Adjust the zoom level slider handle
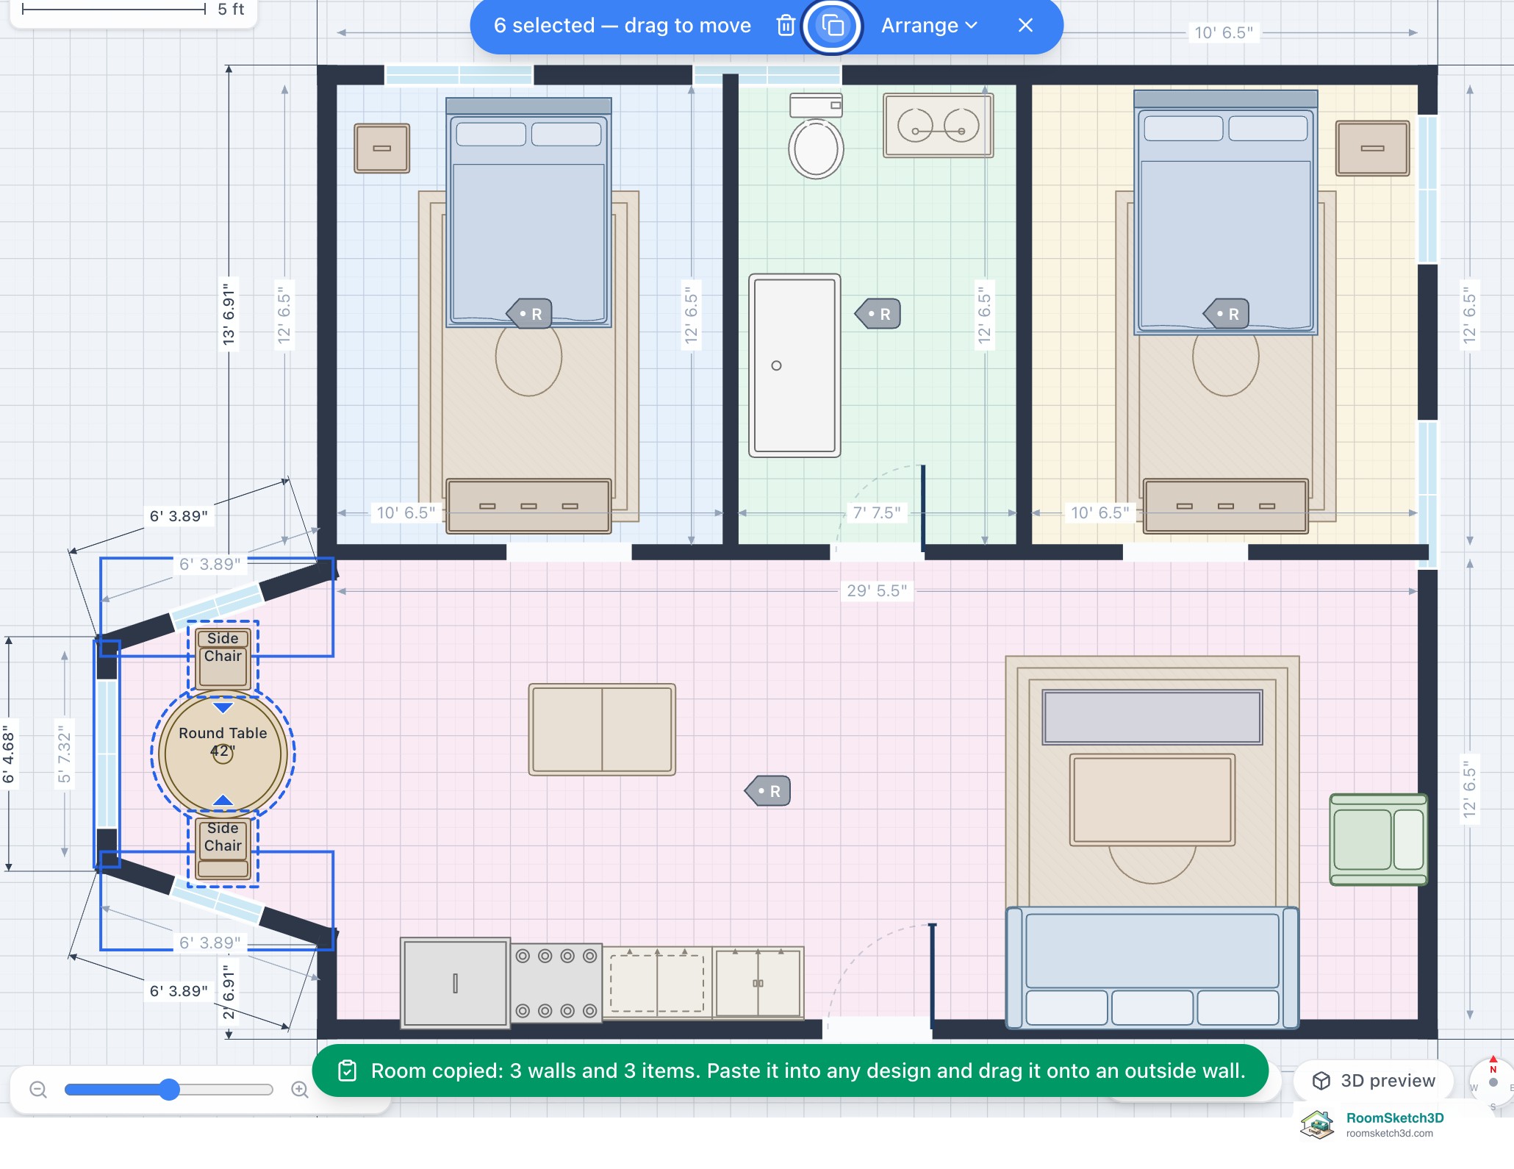 [169, 1089]
